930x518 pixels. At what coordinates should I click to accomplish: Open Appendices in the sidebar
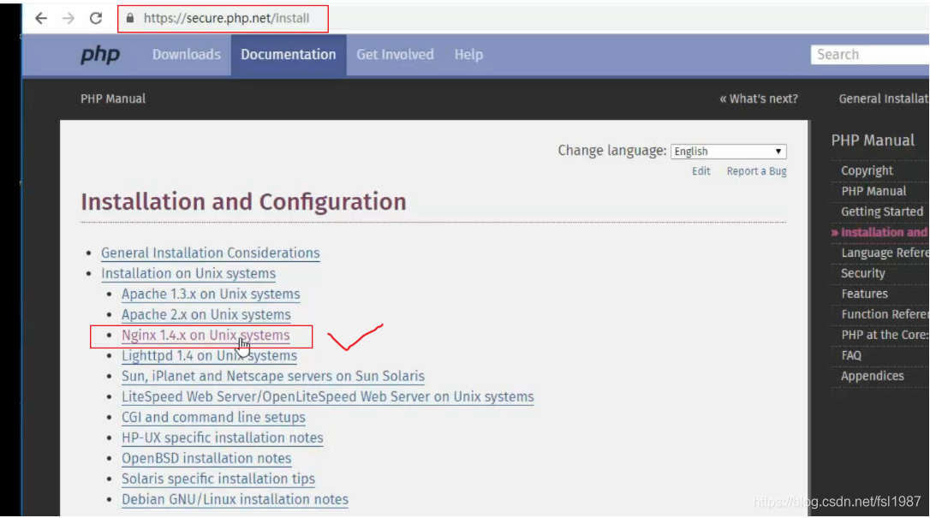tap(872, 377)
